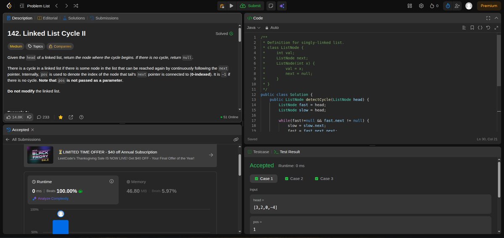Expand editor with the diagonal arrows icon
The height and width of the screenshot is (238, 504).
[496, 28]
